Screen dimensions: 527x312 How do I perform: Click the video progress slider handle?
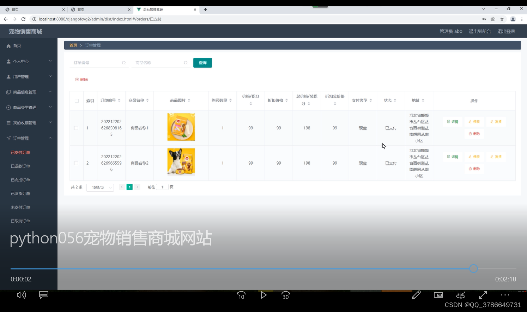(x=474, y=269)
